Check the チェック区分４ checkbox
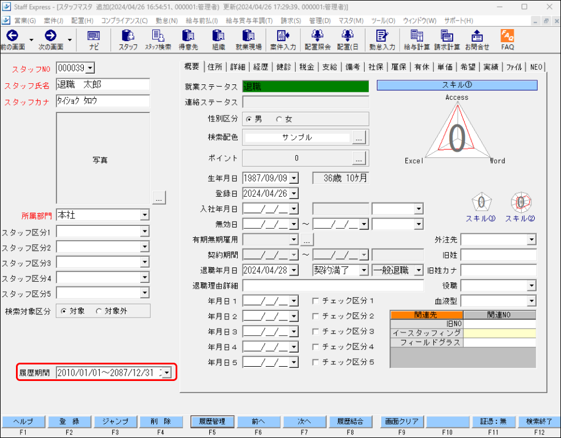 [x=315, y=347]
